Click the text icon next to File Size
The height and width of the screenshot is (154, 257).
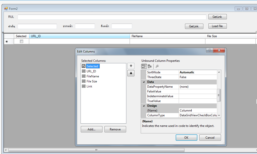(84, 81)
